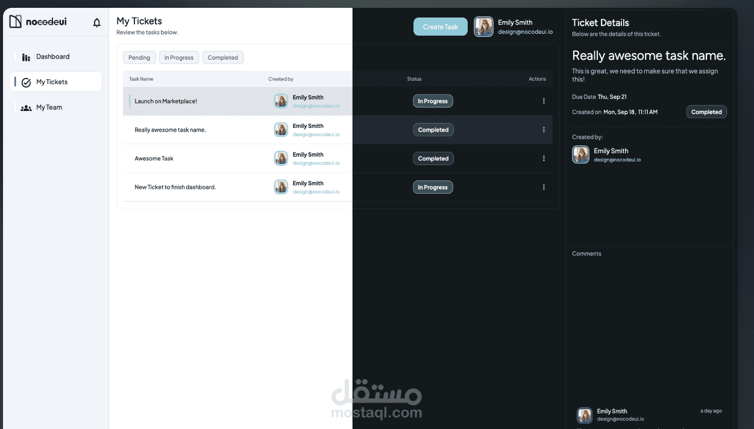
Task: Filter tickets by Completed tab
Action: click(x=223, y=58)
